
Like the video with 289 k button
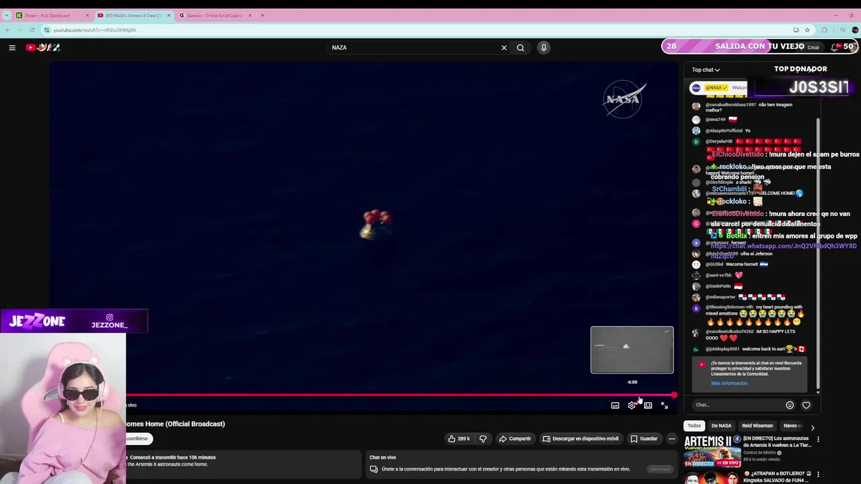(459, 439)
